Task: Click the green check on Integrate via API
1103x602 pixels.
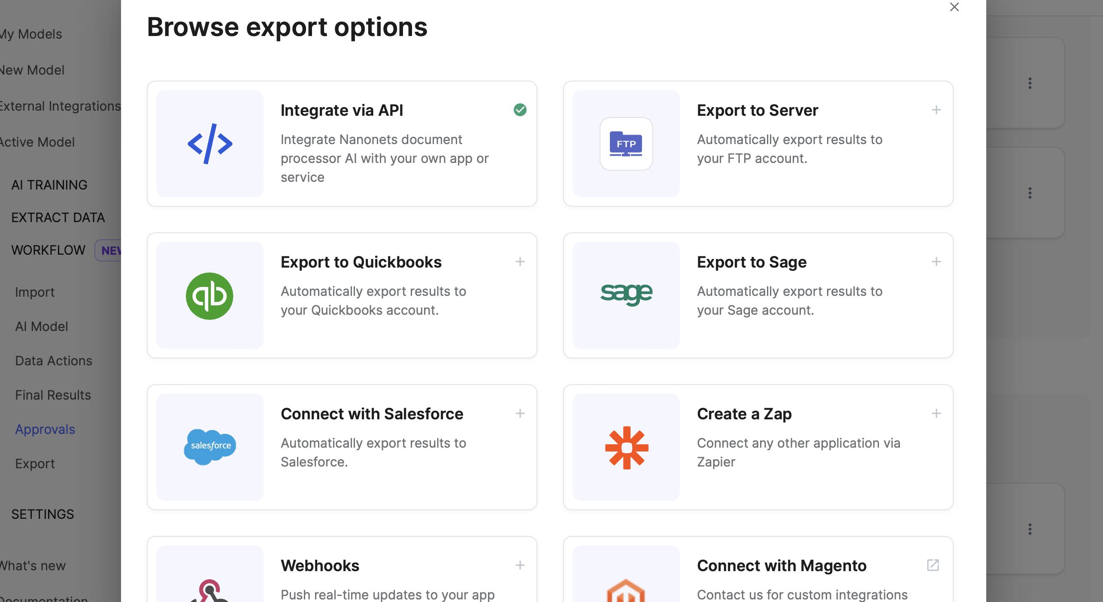Action: pos(520,110)
